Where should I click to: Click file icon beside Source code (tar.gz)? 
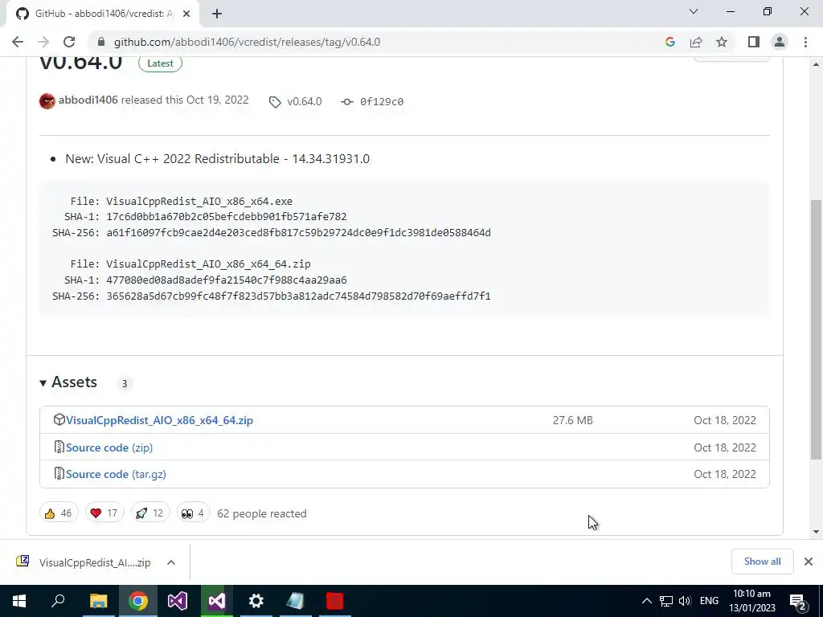pyautogui.click(x=59, y=474)
